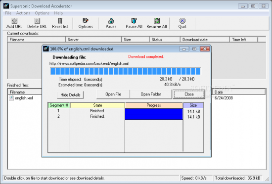
Task: Open the Options toolbar icon
Action: tap(86, 21)
